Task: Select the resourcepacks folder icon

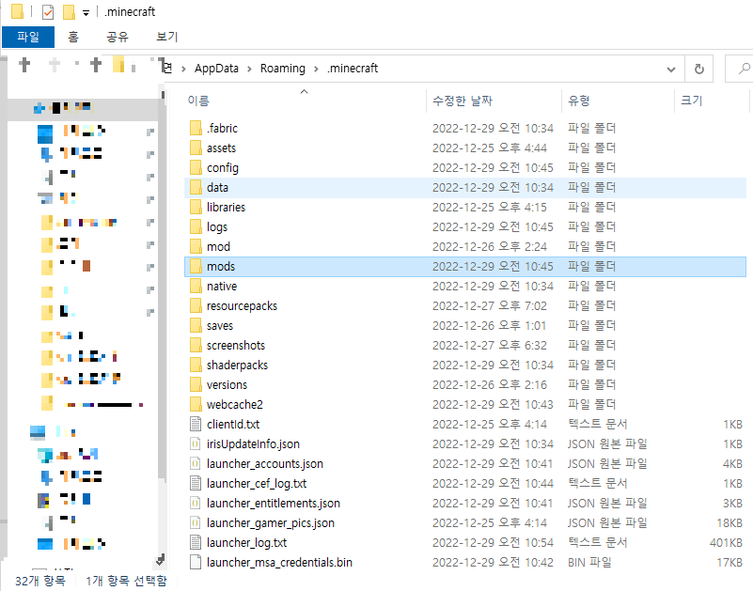Action: 196,305
